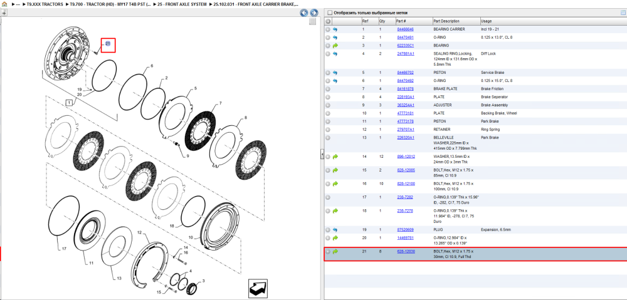Open part number 628-12030 link
Screen dimensions: 627x300
(x=406, y=252)
